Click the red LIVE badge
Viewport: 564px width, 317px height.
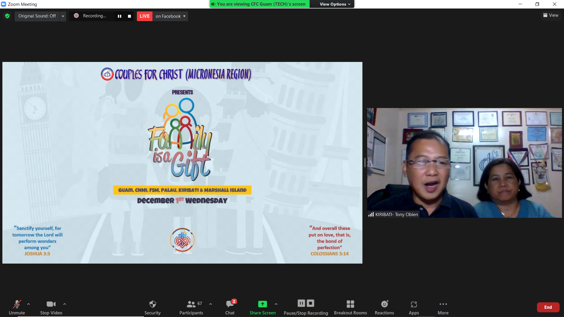(145, 16)
